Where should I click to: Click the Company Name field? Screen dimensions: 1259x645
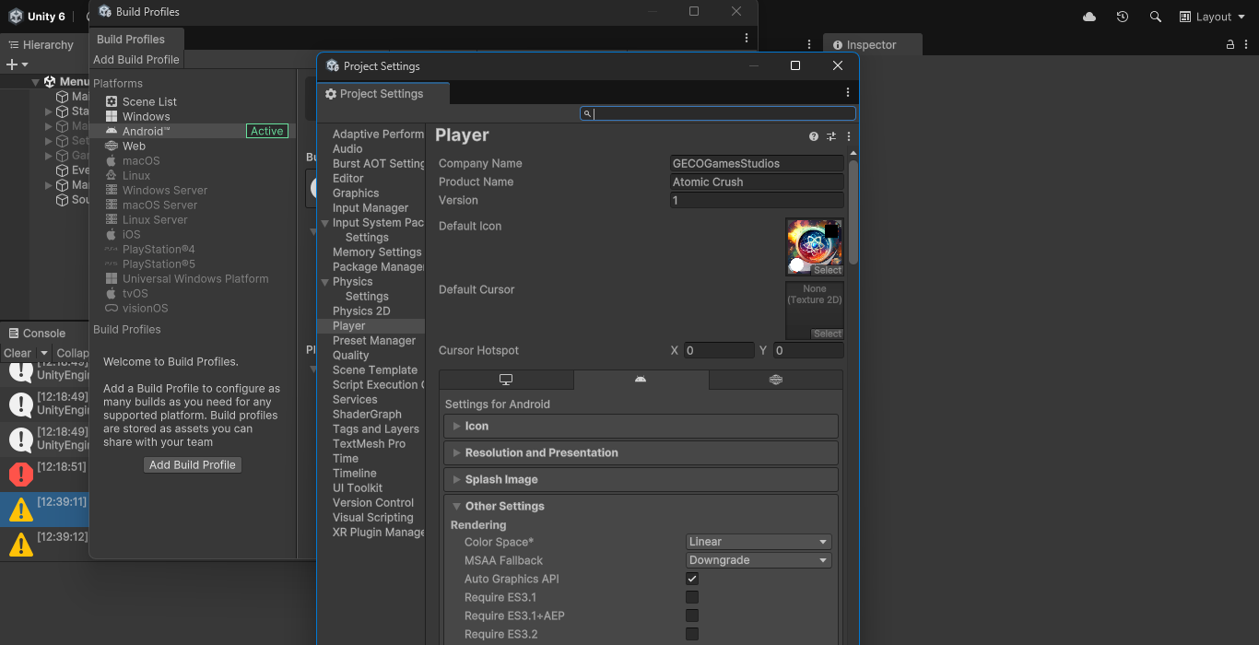[757, 163]
